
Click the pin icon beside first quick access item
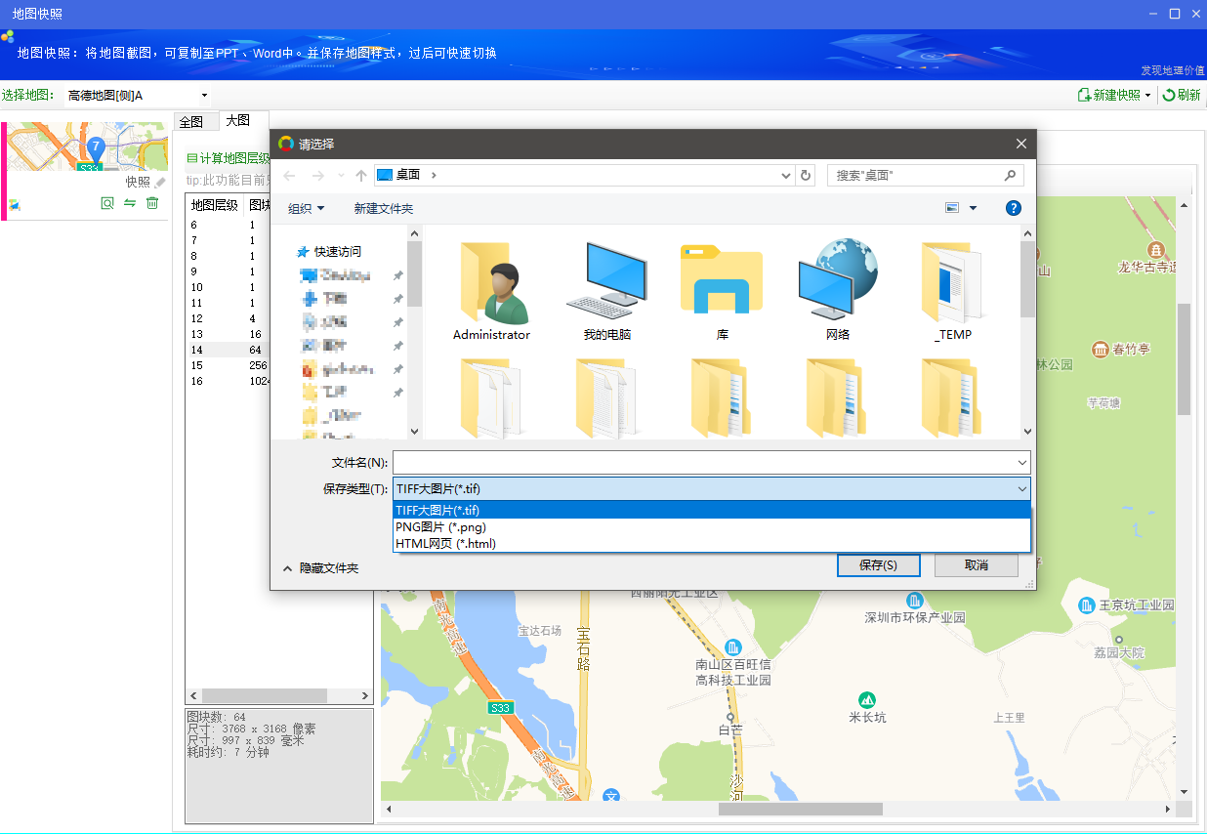[x=397, y=275]
